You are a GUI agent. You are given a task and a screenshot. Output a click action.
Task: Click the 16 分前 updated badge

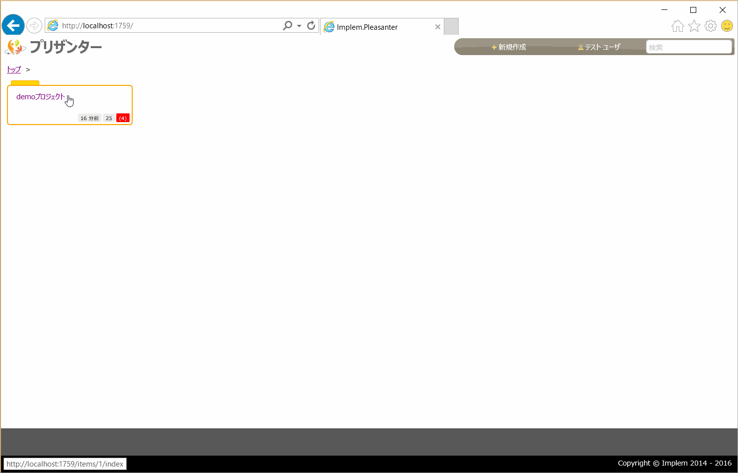coord(89,118)
